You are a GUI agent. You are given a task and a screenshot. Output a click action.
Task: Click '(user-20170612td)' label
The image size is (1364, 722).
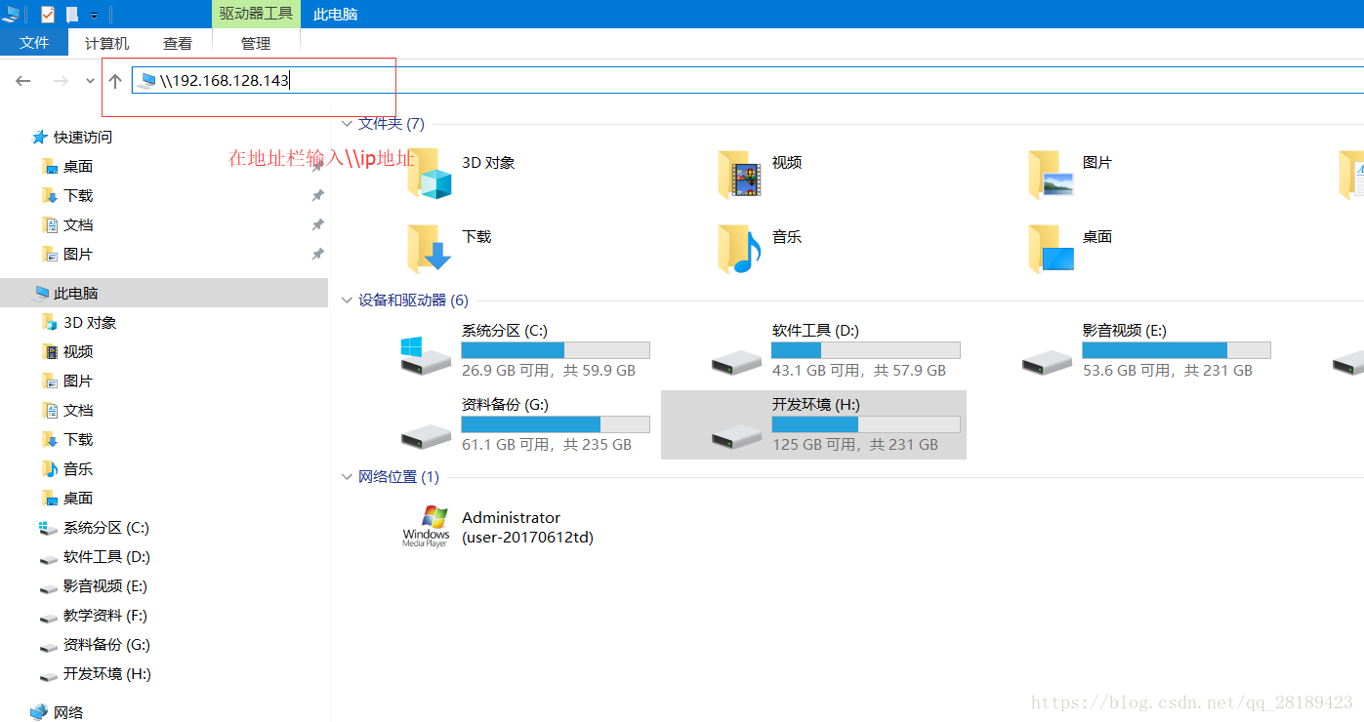pyautogui.click(x=528, y=538)
